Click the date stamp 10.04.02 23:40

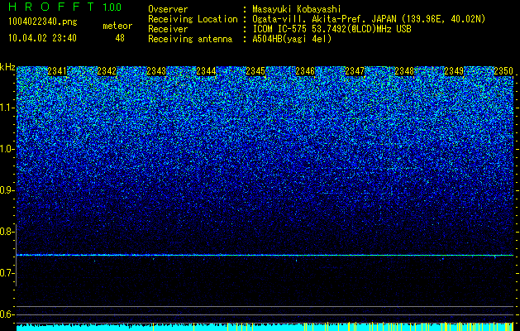[42, 38]
